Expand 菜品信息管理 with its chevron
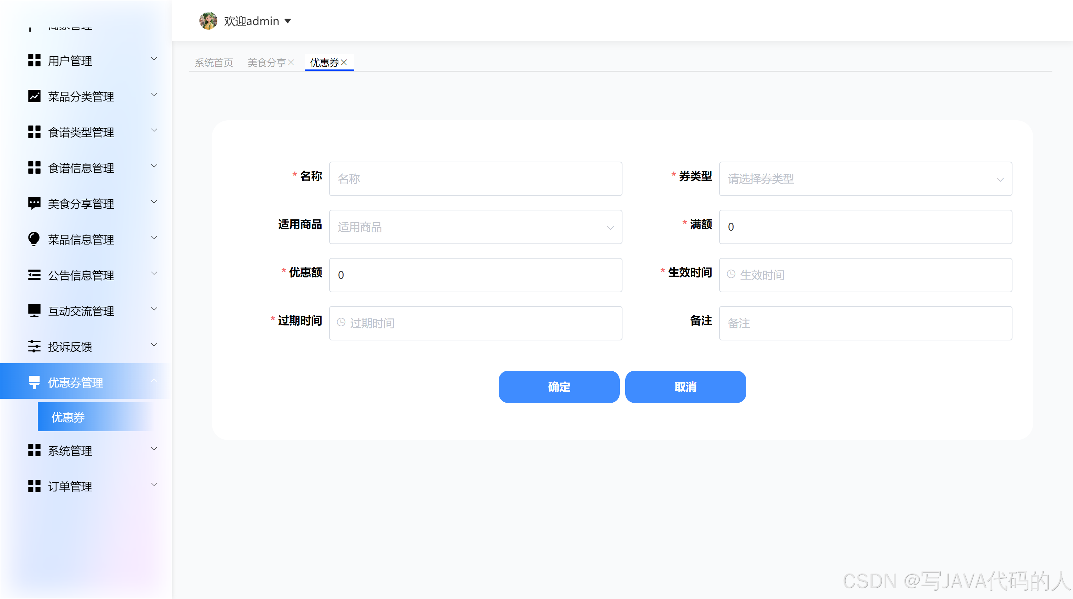The height and width of the screenshot is (599, 1073). tap(154, 238)
